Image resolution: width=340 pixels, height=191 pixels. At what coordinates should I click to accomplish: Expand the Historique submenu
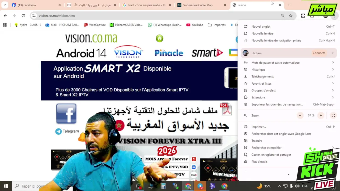tap(289, 70)
